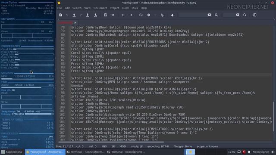Open the New file template dropdown arrow
Viewport: 276px width, 155px height.
point(67,15)
